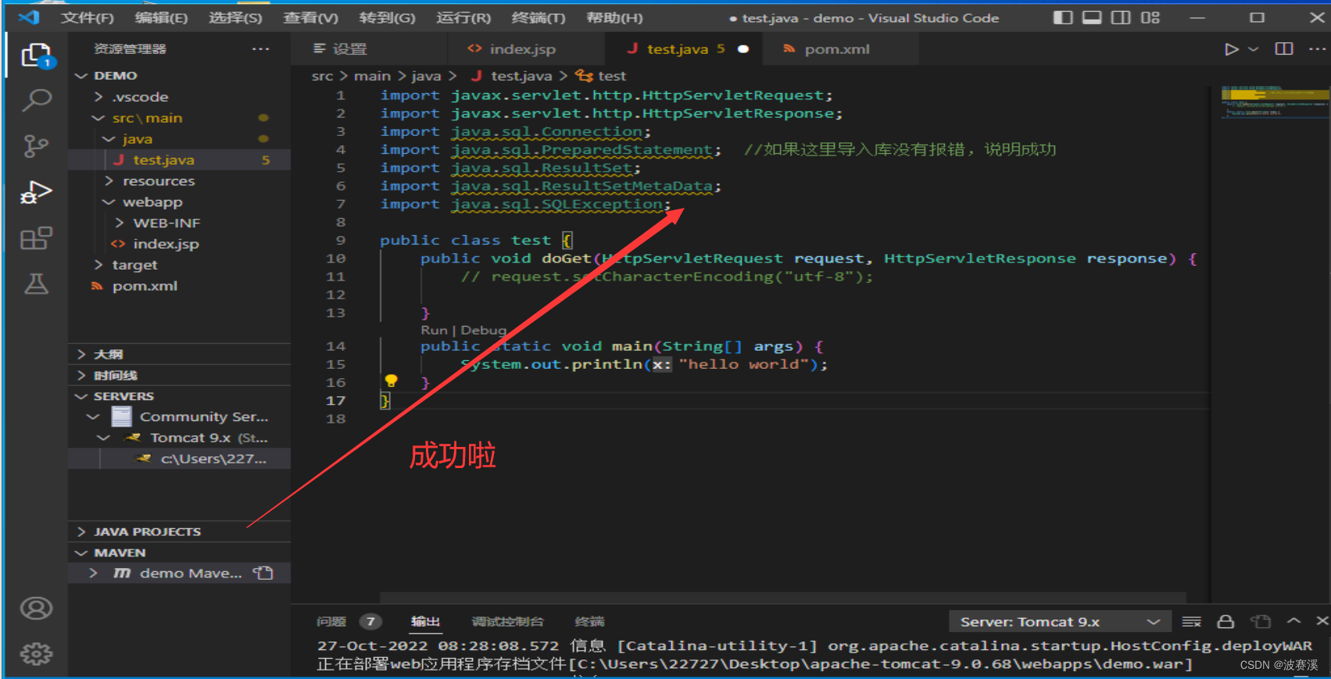Viewport: 1331px width, 679px height.
Task: Open the 运行(R) menu
Action: point(463,17)
